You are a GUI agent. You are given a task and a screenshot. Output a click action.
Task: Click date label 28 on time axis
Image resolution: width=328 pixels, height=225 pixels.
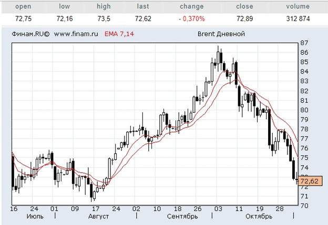pyautogui.click(x=280, y=209)
